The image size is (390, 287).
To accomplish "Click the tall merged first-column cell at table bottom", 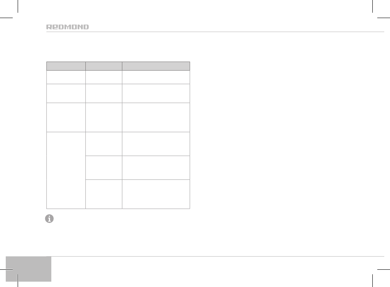I will pyautogui.click(x=66, y=170).
